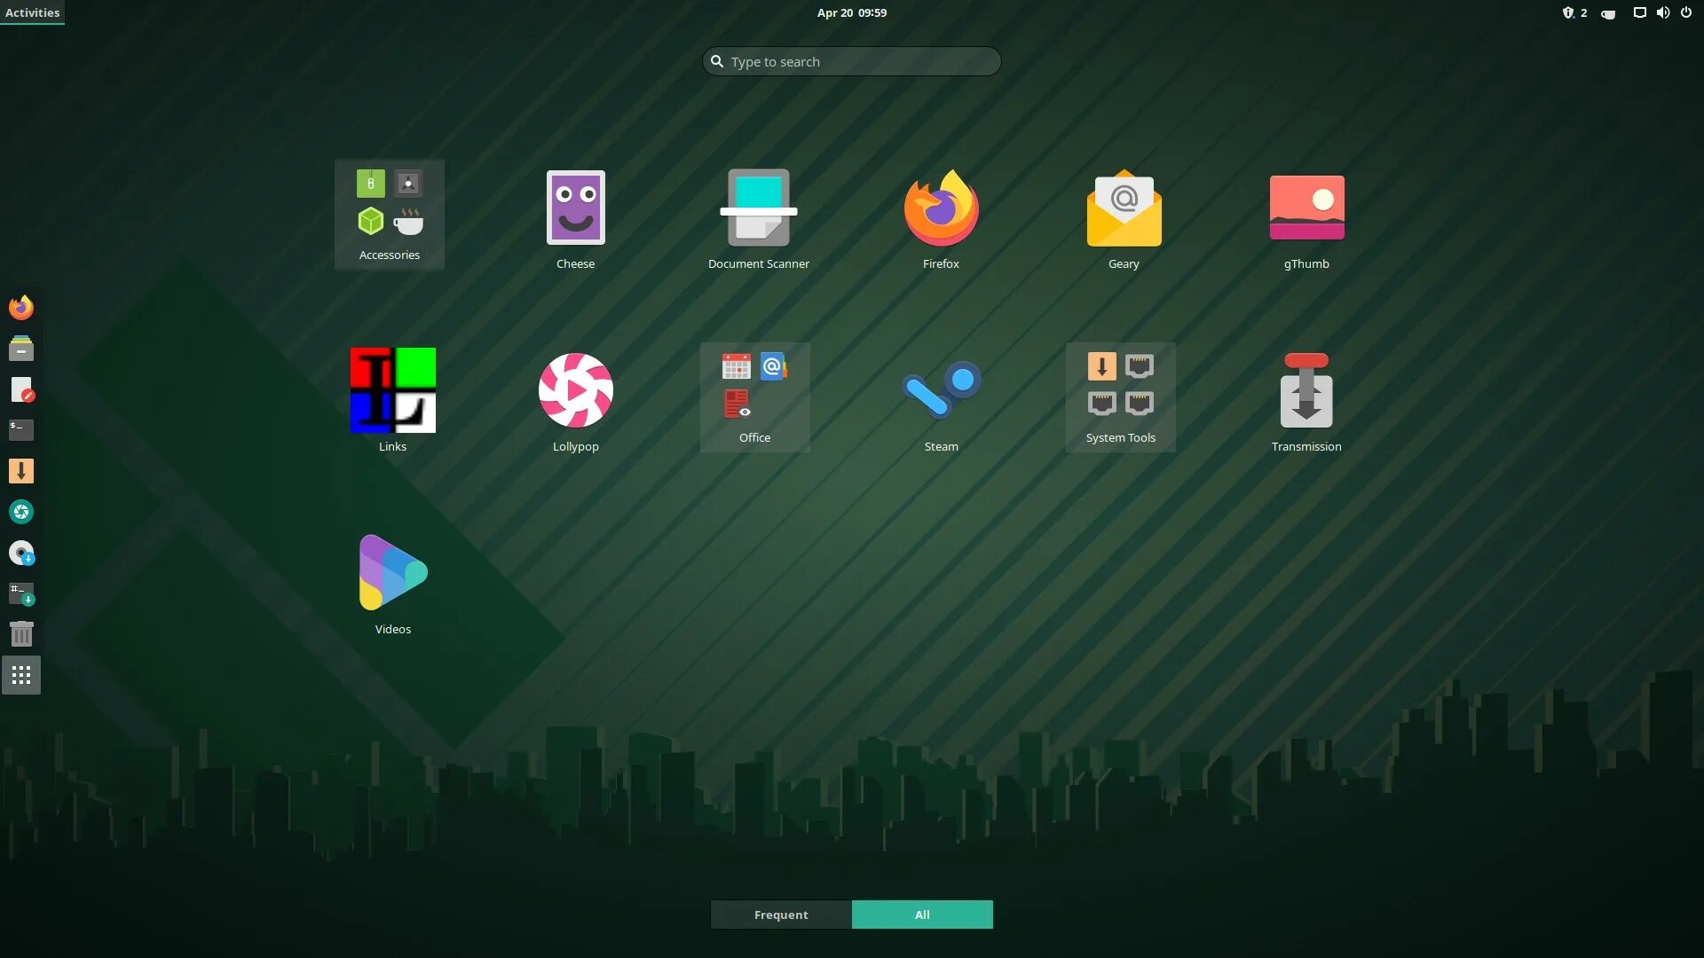Click the Activities button
1704x958 pixels.
[x=32, y=12]
